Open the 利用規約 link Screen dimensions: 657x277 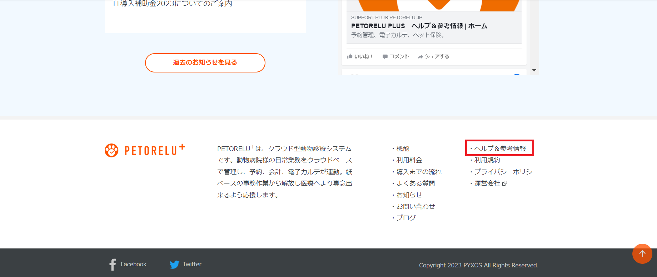click(x=487, y=160)
